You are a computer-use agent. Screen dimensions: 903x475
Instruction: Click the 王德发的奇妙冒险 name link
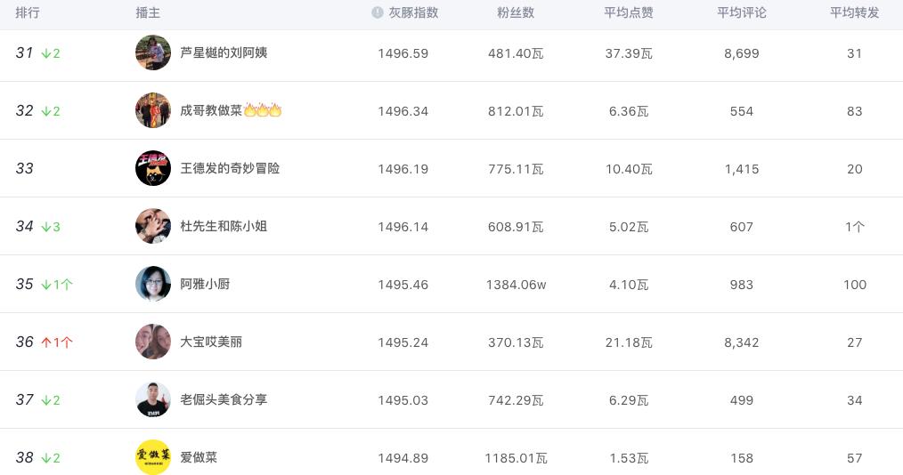(x=230, y=168)
